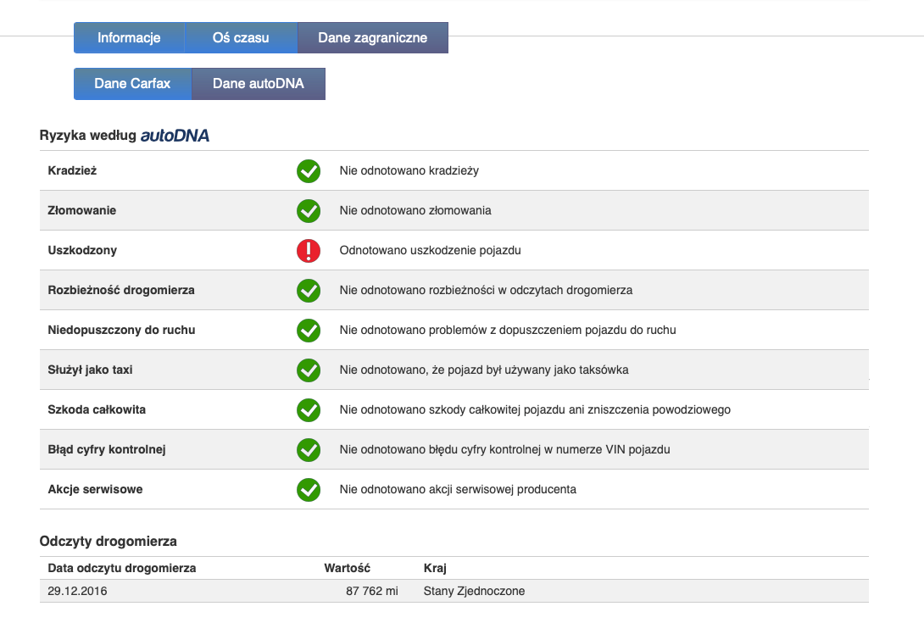Select the 29.12.2016 odometer reading row
The image size is (924, 623).
coord(454,591)
